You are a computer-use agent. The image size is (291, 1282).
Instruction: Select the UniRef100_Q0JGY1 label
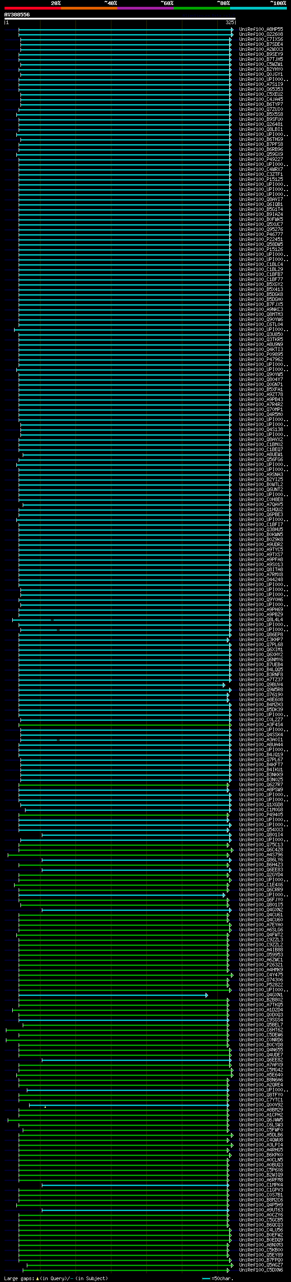point(261,74)
